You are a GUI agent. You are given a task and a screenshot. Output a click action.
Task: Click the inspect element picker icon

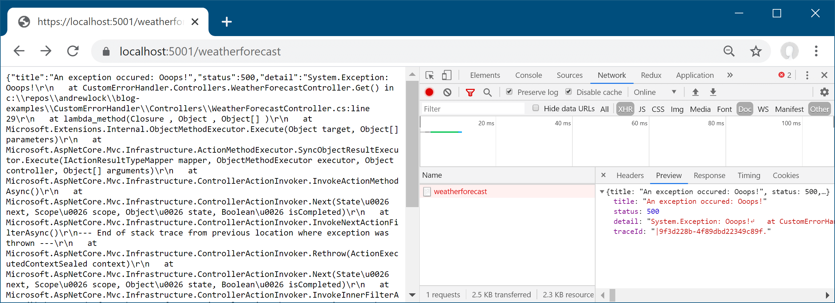[430, 75]
